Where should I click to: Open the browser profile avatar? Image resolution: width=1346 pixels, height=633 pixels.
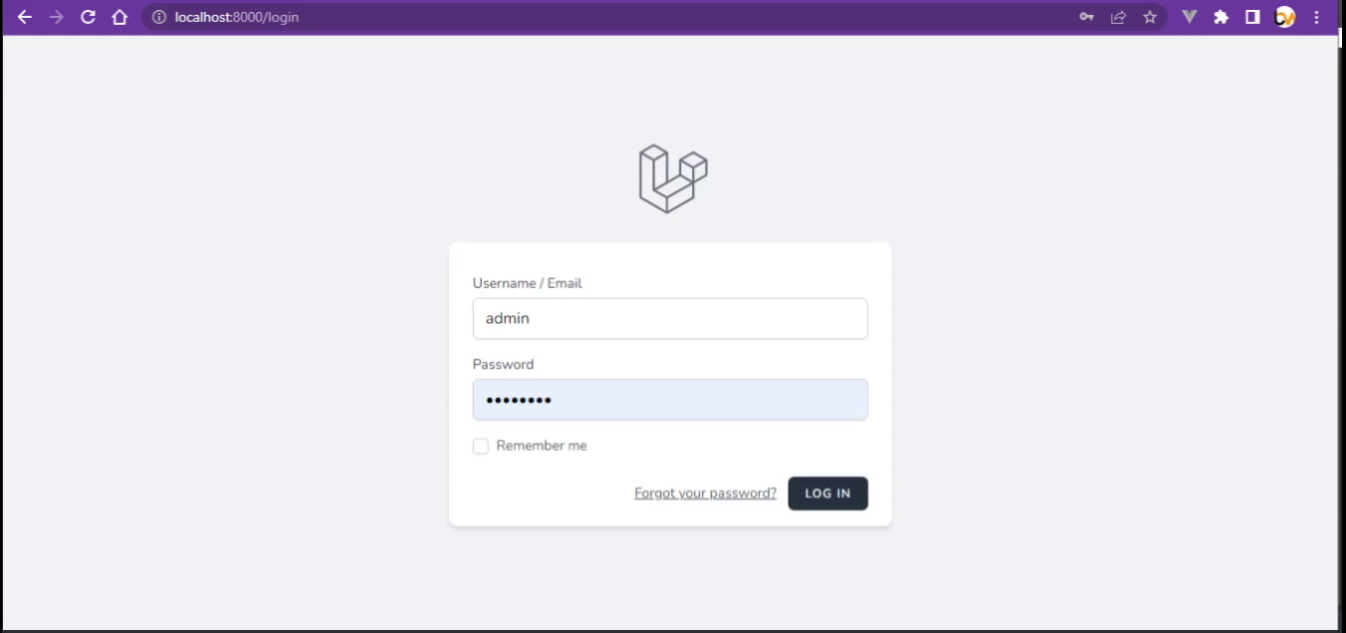point(1285,17)
